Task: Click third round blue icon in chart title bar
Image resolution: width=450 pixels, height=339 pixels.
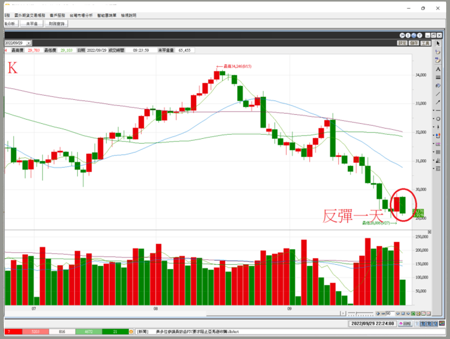Action: pyautogui.click(x=413, y=35)
